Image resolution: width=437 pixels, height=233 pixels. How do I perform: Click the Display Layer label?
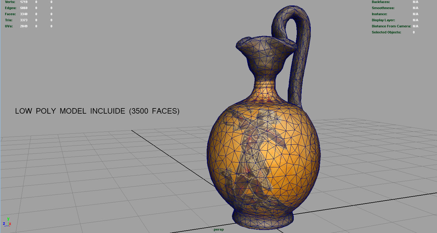coord(383,20)
